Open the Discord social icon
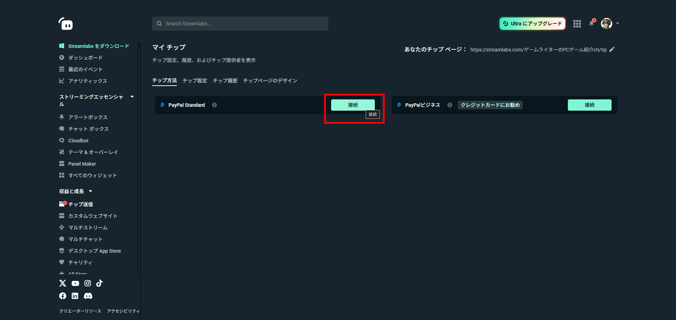 pos(88,296)
